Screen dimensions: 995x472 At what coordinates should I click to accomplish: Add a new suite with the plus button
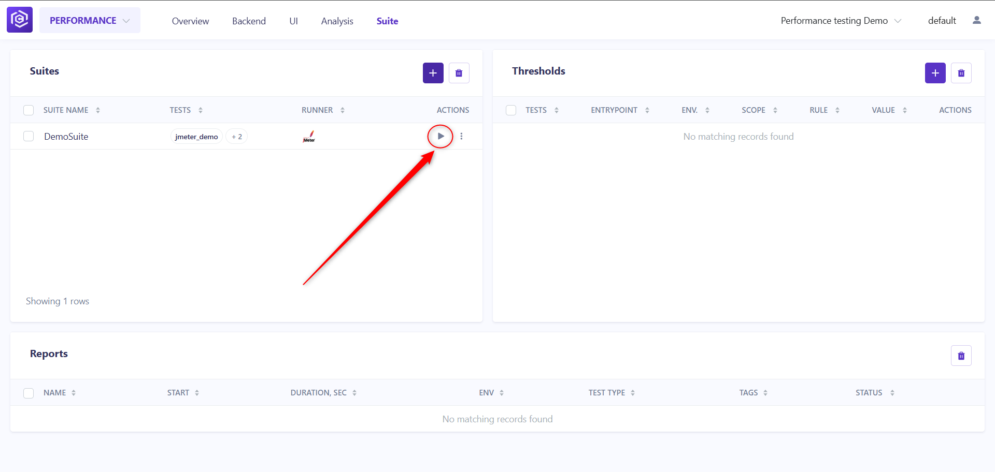coord(433,73)
